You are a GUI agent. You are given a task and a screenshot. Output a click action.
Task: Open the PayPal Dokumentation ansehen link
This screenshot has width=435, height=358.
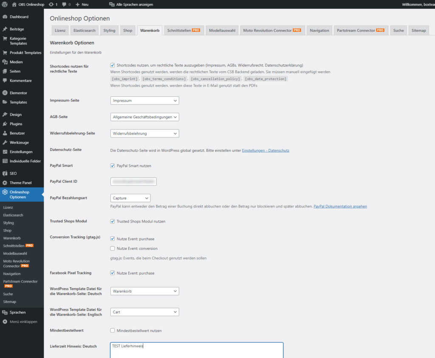[340, 207]
